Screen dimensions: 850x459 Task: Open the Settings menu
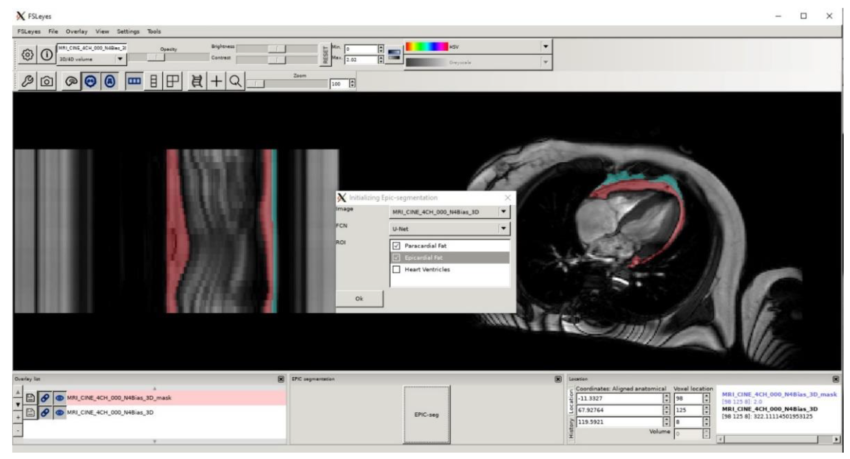128,32
